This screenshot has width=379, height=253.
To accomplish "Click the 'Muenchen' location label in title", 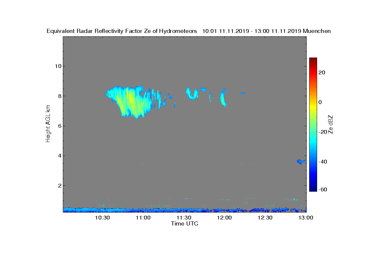I will click(x=317, y=31).
